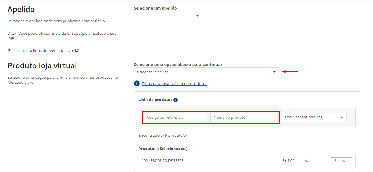
Task: Open the Selecione um apelido dropdown arrow
Action: (x=198, y=16)
